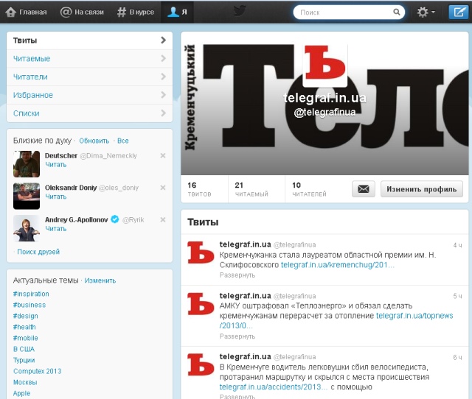Click the #inspiration trending topic

31,294
